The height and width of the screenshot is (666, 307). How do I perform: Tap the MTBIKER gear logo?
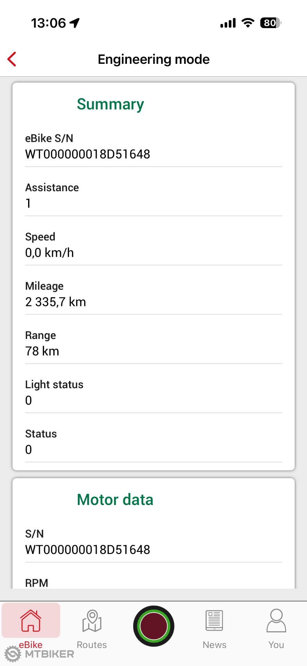(x=13, y=654)
